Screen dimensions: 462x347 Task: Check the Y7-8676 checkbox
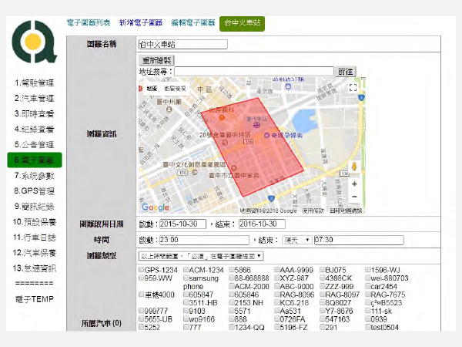point(323,311)
